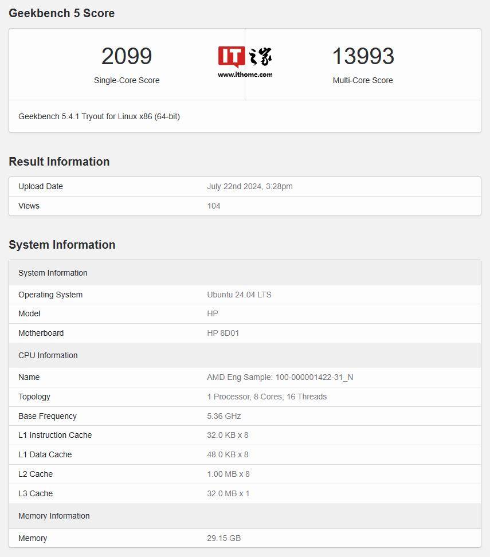490x557 pixels.
Task: Click the Name label in CPU section
Action: point(29,377)
